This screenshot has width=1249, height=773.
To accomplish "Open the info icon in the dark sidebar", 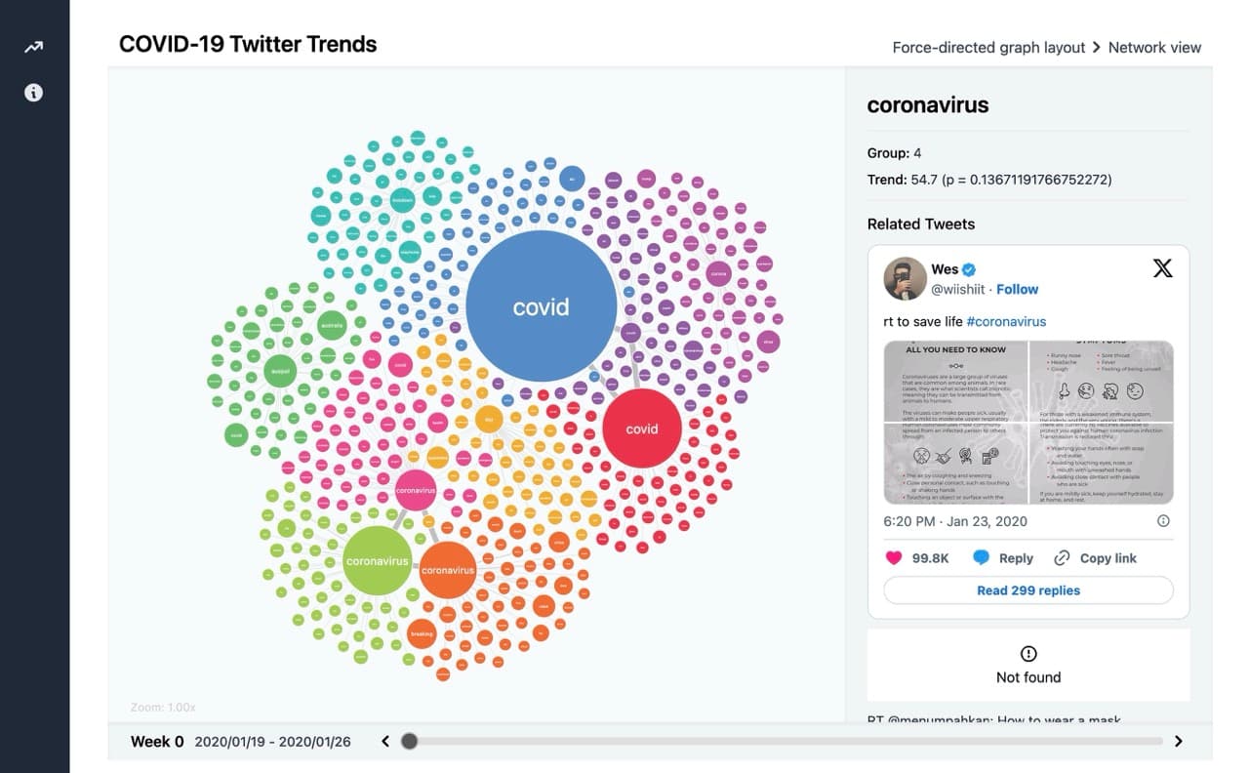I will pos(33,93).
